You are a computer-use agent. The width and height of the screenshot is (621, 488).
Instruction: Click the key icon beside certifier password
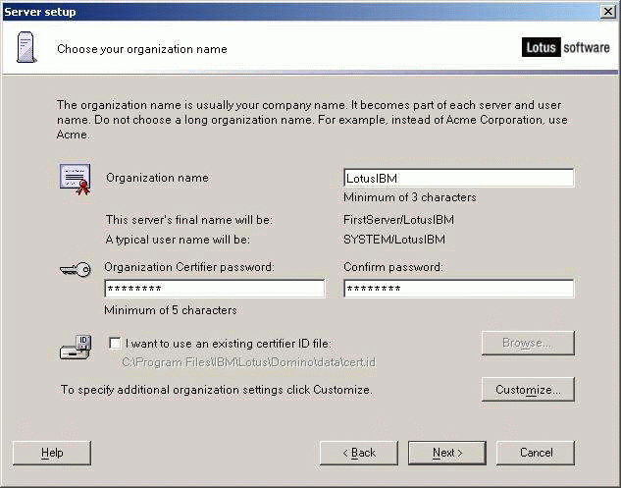click(x=76, y=270)
